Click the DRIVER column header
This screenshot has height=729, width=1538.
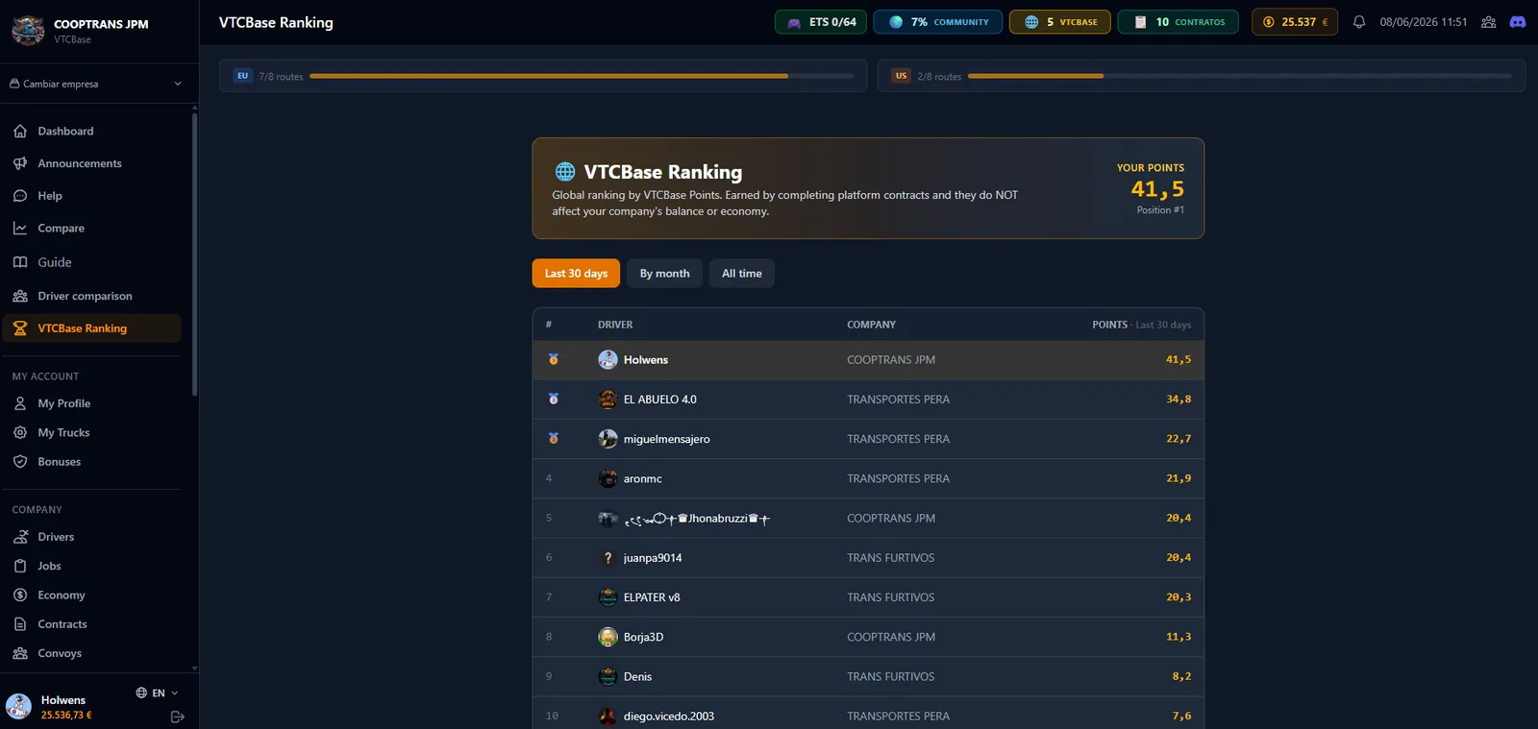615,325
